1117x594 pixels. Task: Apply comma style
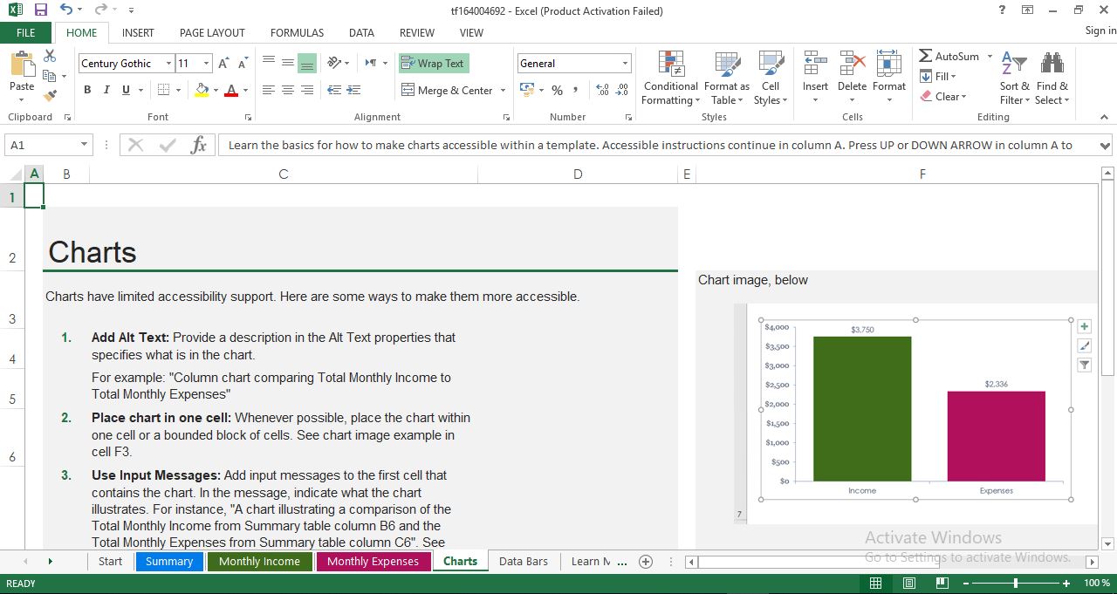click(577, 90)
